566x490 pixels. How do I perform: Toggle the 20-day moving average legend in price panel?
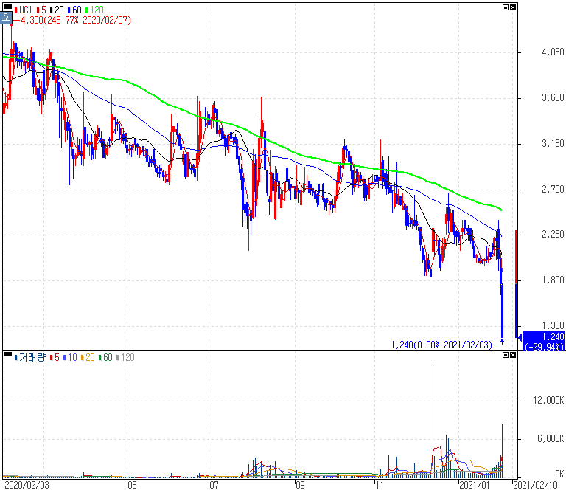pos(57,10)
